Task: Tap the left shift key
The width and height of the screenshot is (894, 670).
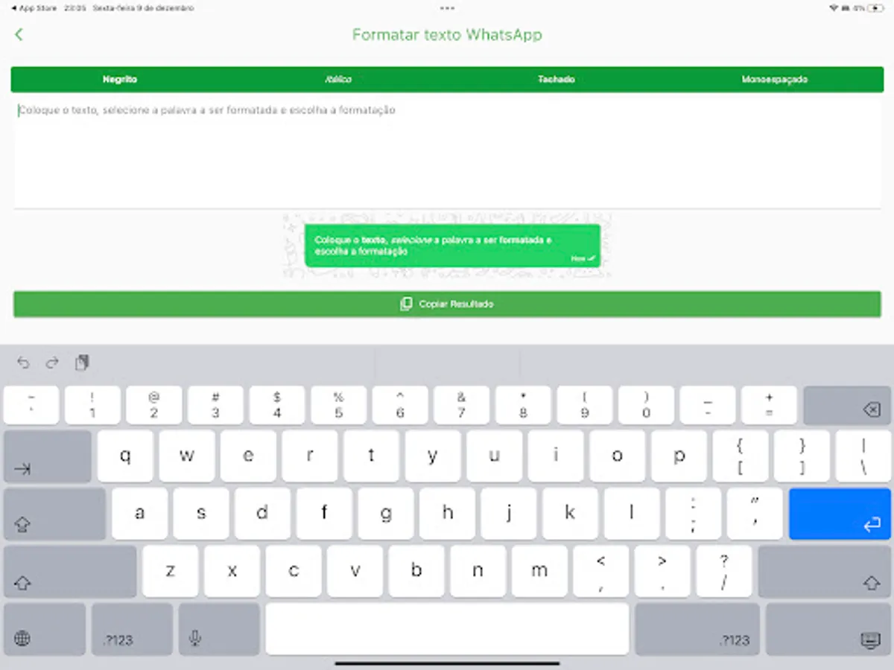Action: click(70, 572)
